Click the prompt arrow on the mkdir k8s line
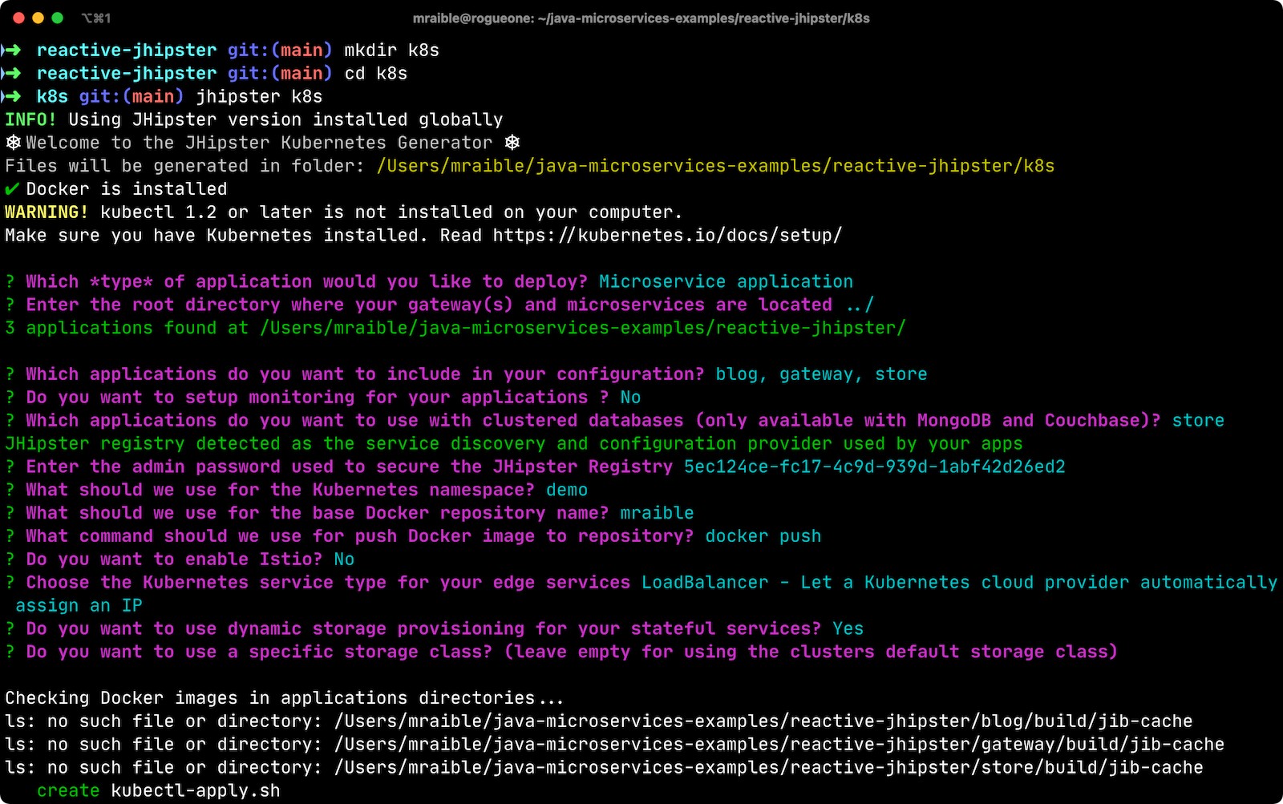Viewport: 1283px width, 804px height. (12, 51)
